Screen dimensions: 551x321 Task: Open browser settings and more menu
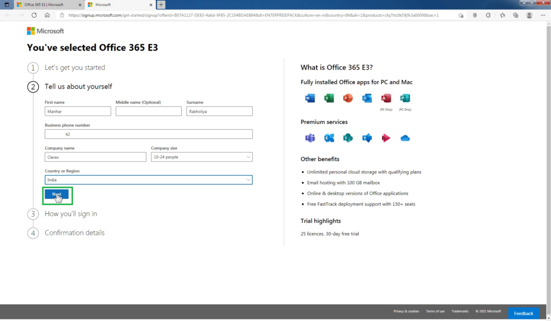(x=543, y=15)
